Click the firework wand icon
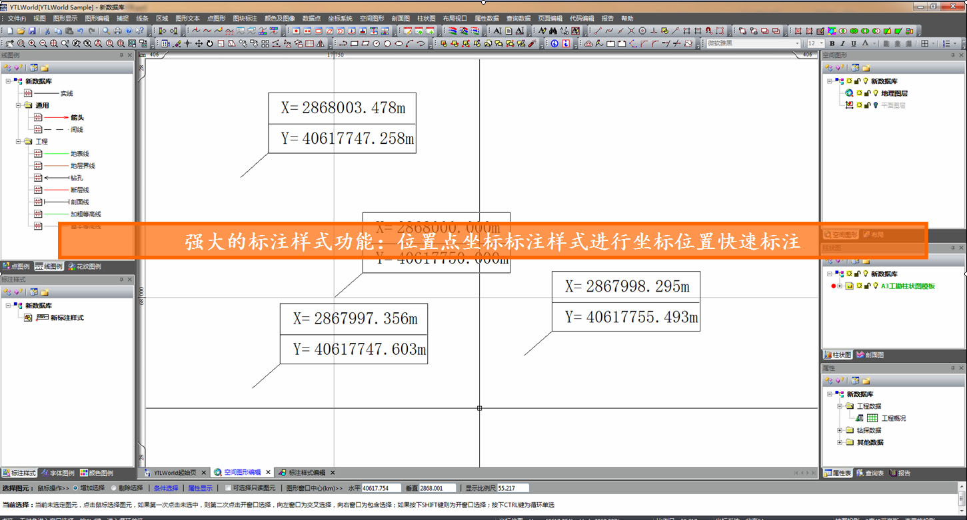 (x=532, y=43)
